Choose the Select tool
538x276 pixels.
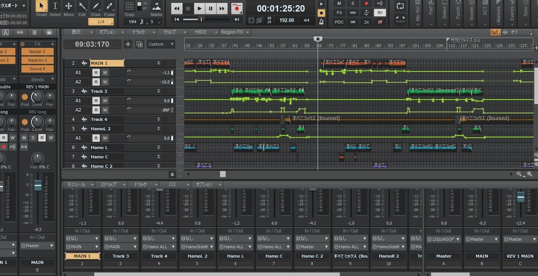pyautogui.click(x=55, y=6)
